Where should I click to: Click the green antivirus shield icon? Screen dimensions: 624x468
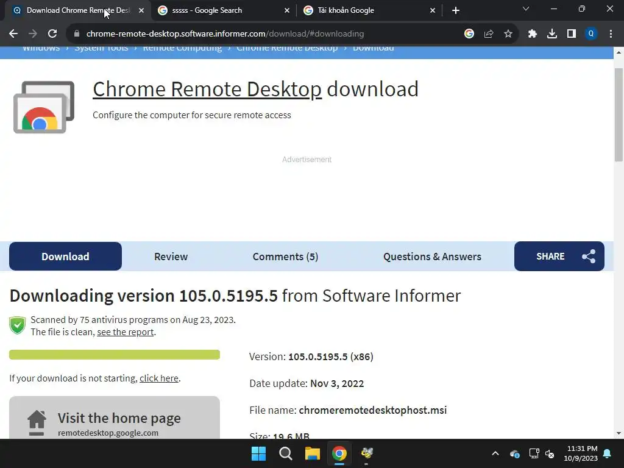pyautogui.click(x=17, y=325)
